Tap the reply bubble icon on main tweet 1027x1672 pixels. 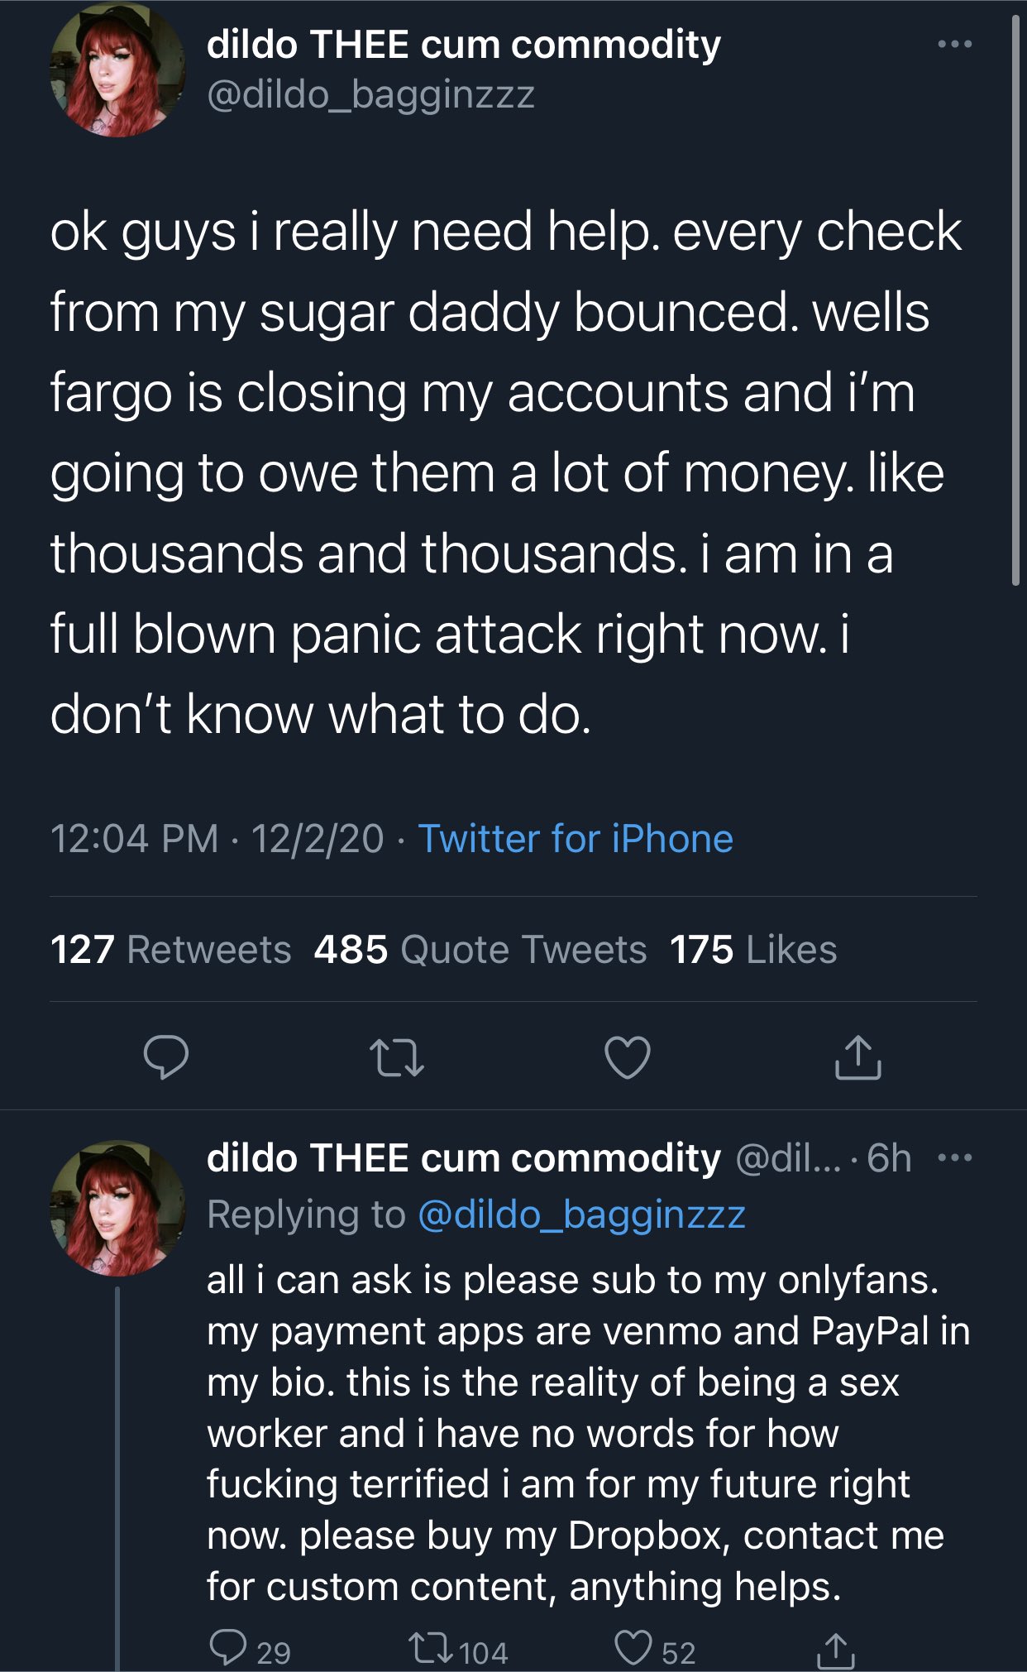click(x=166, y=1056)
